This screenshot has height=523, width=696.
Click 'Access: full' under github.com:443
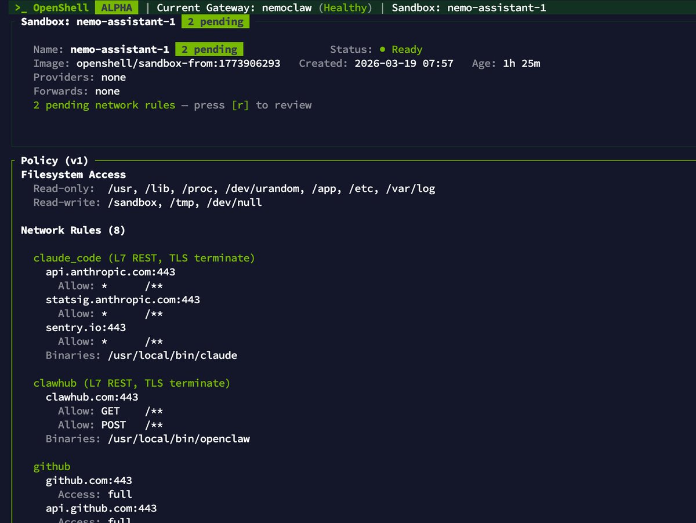(95, 495)
